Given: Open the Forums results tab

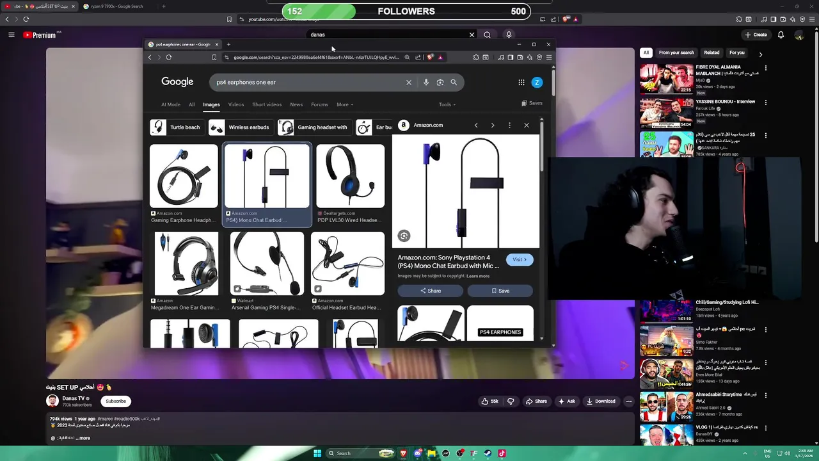Looking at the screenshot, I should point(319,104).
